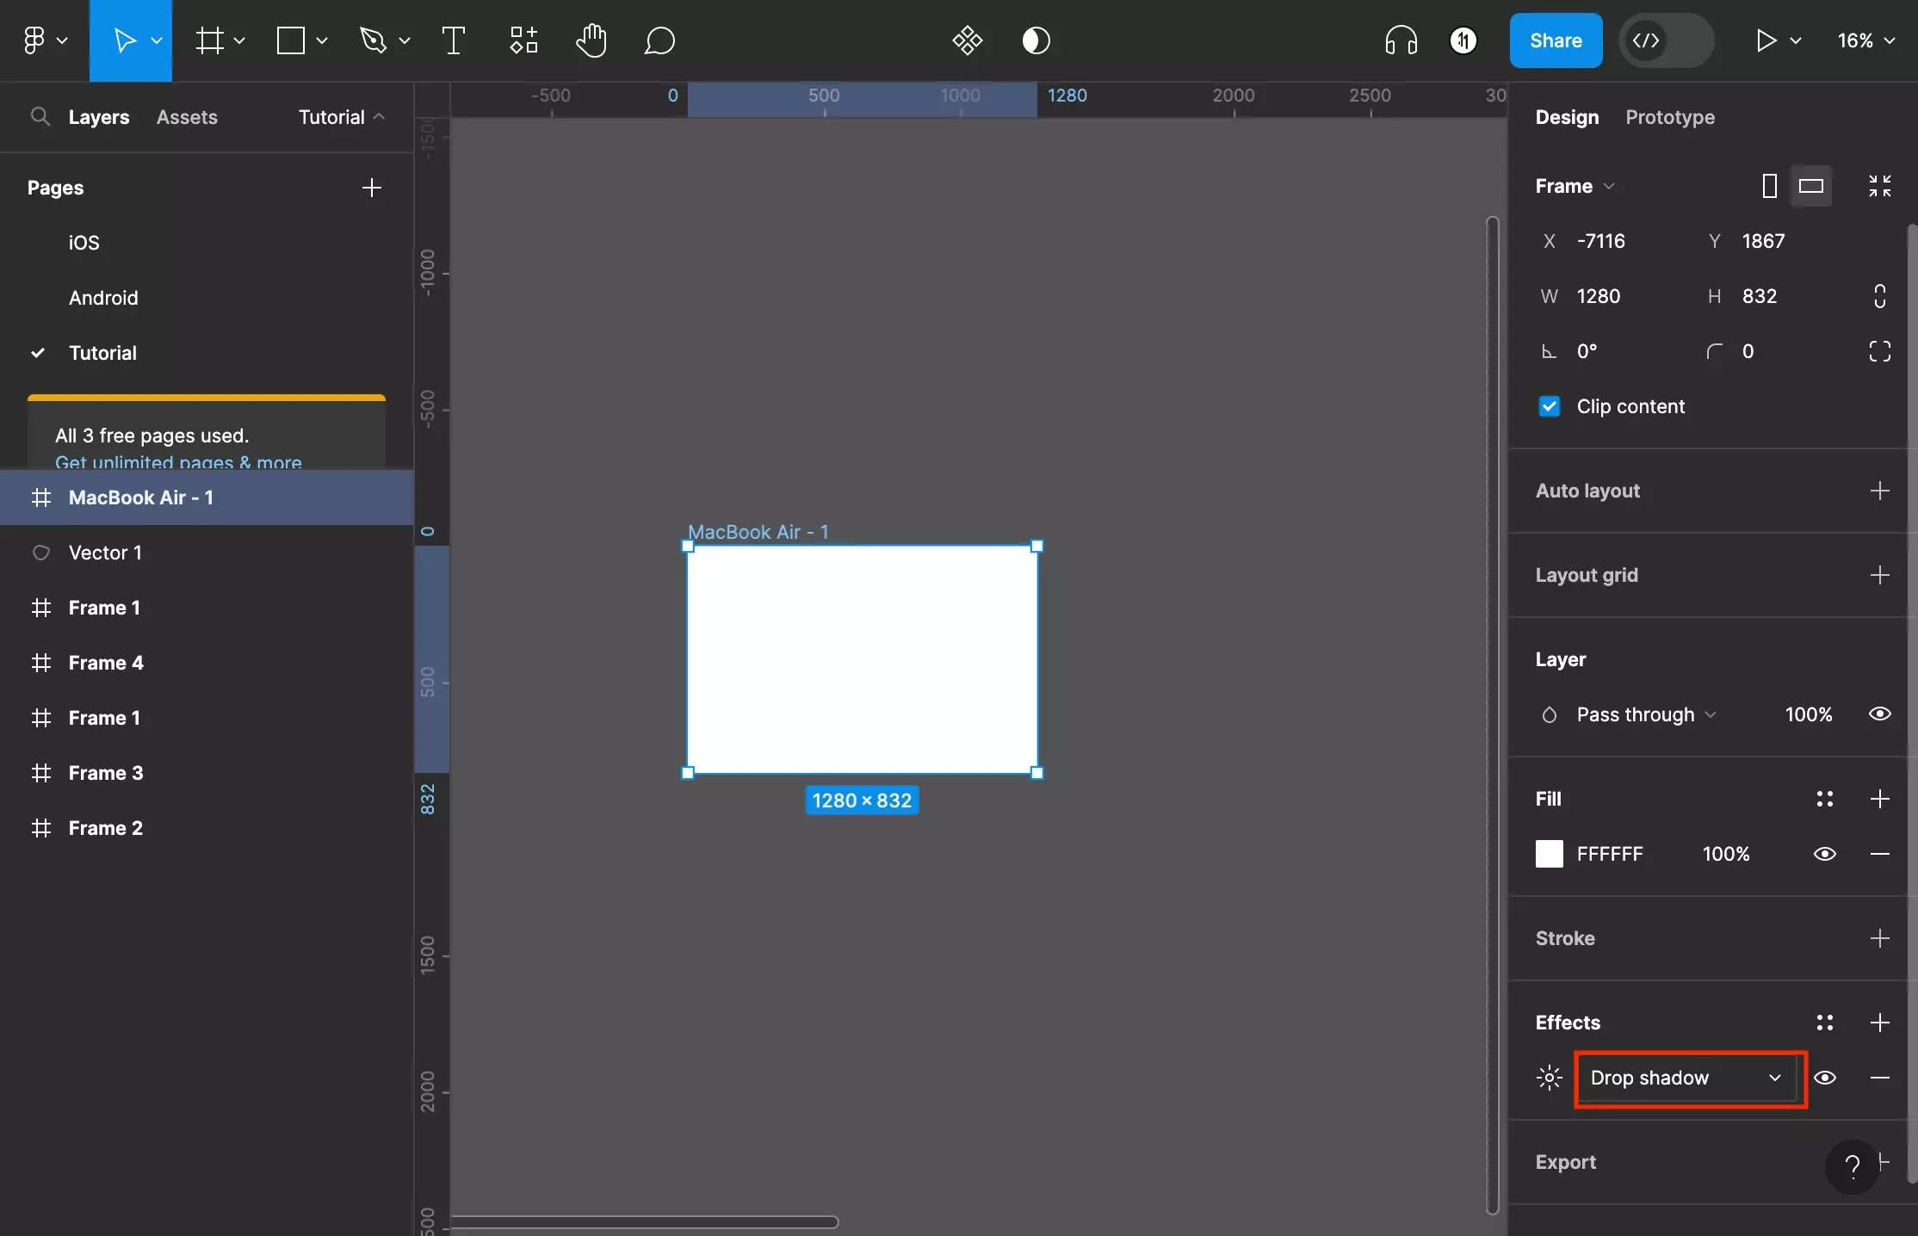The image size is (1918, 1236).
Task: Select the Pen tool
Action: click(x=372, y=39)
